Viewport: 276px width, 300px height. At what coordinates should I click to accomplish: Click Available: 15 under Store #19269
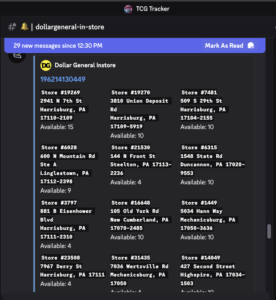coord(57,127)
